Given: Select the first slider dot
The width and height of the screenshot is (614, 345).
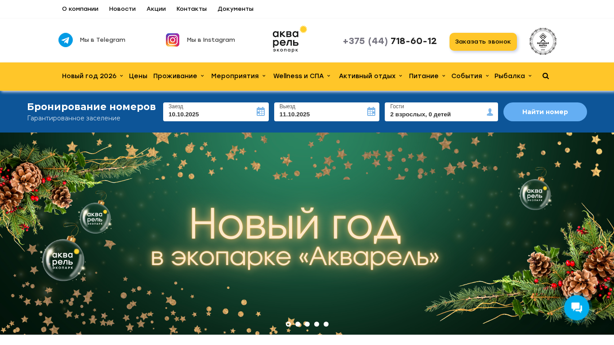Looking at the screenshot, I should [288, 324].
